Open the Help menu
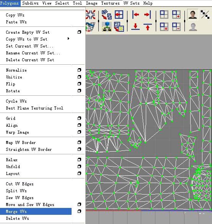212x224 pixels. tap(148, 3)
